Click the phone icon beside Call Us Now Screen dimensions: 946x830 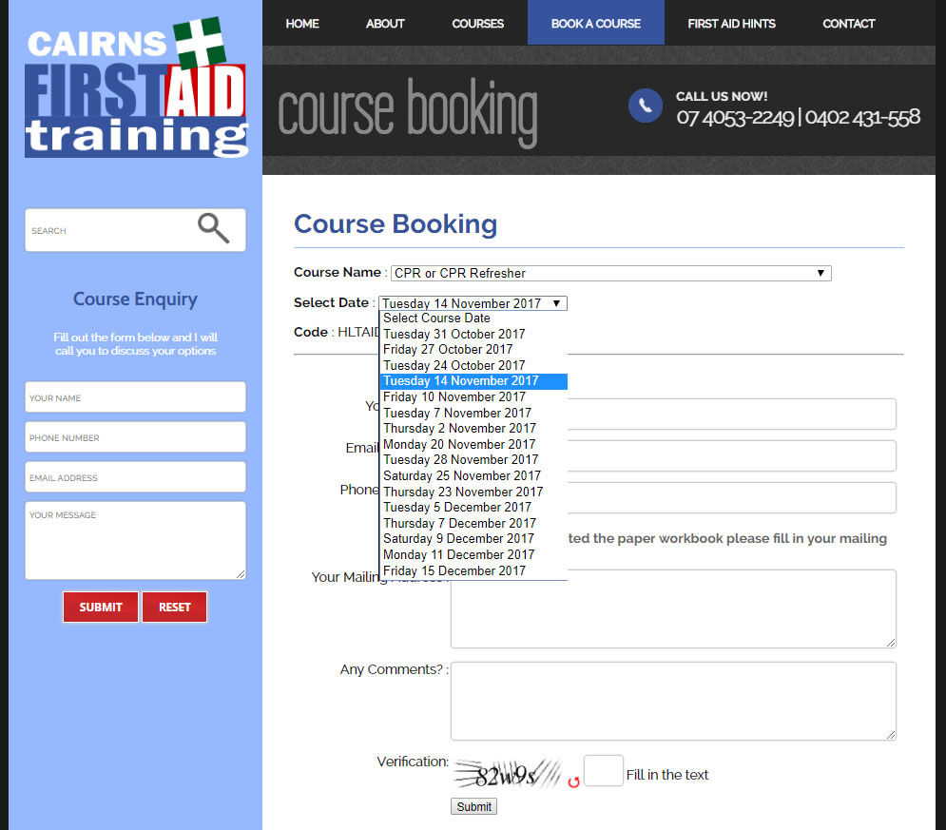click(x=645, y=106)
